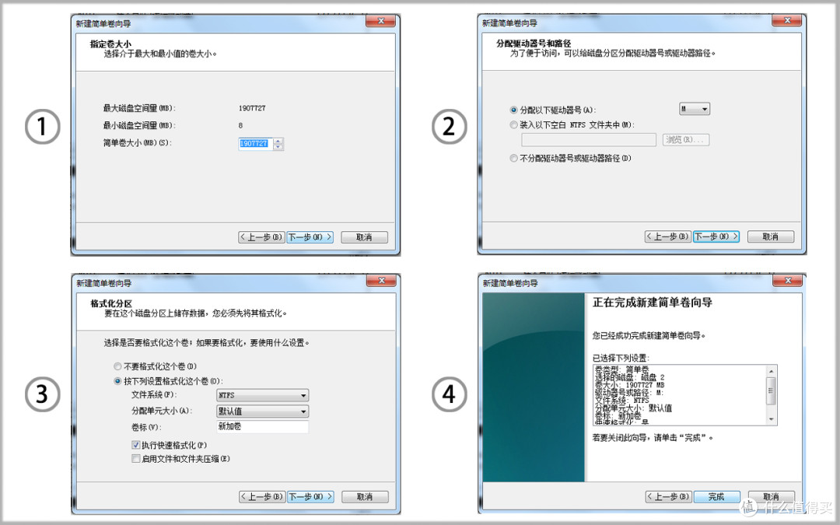Screen dimensions: 840x525
Task: Click 下一步 in the 格式化分区 dialog
Action: pos(310,496)
